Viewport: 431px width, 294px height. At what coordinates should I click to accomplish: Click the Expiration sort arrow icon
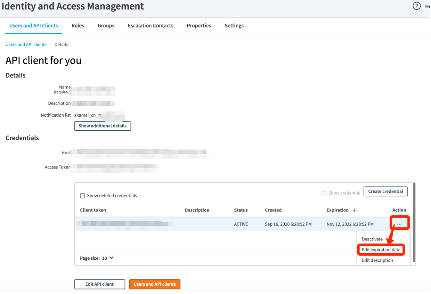pos(354,210)
